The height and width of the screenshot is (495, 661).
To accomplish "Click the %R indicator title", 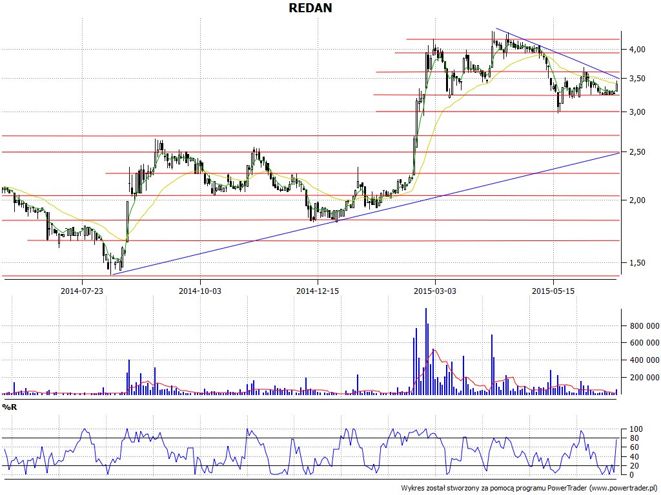I will click(x=9, y=407).
